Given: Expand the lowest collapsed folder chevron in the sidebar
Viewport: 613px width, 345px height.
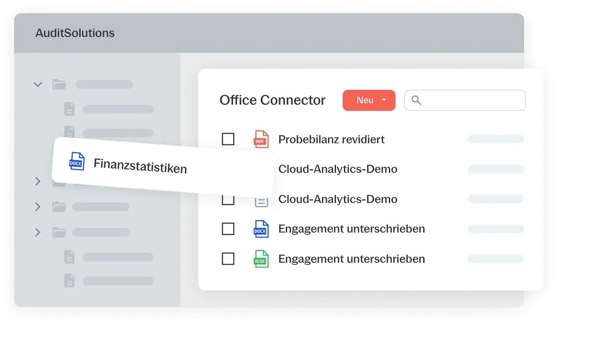Looking at the screenshot, I should (38, 232).
